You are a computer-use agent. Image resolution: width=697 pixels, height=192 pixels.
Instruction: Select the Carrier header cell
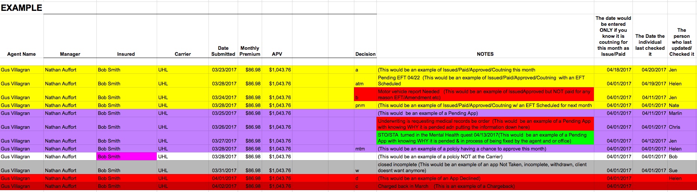tap(183, 54)
